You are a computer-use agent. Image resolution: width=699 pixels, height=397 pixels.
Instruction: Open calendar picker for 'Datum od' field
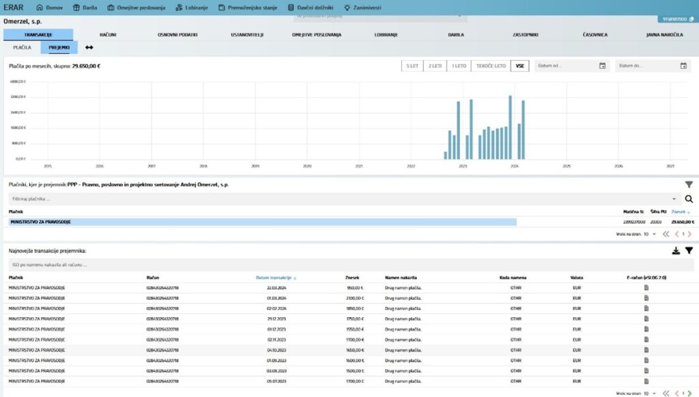click(602, 66)
